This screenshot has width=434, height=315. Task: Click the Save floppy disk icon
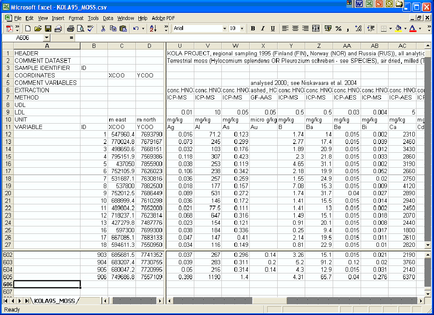click(x=48, y=29)
